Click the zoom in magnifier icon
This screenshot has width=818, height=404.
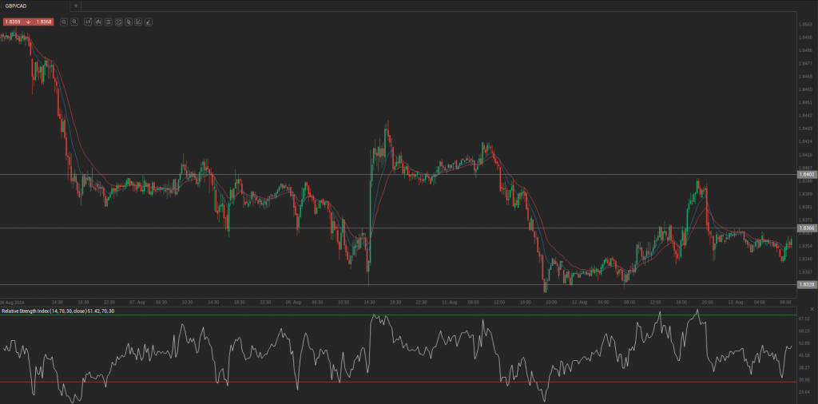tap(74, 22)
